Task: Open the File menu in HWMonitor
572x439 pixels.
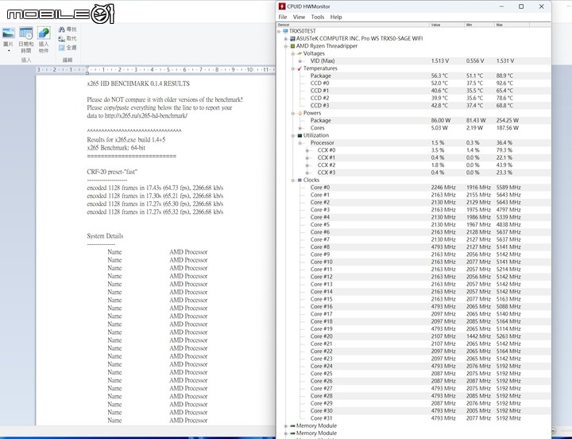Action: click(283, 17)
